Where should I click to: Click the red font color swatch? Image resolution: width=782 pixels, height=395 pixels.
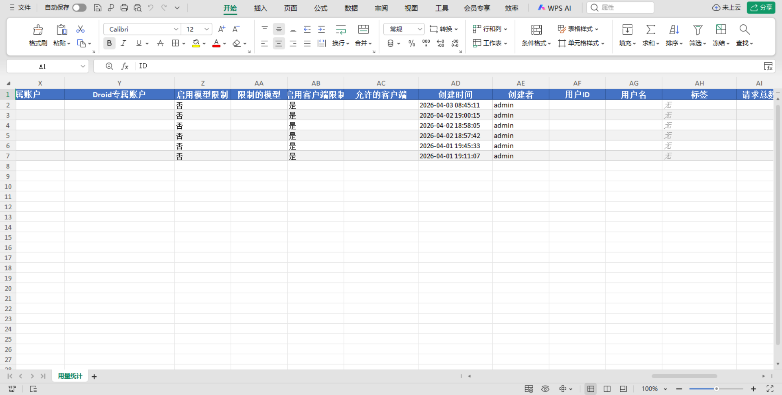[216, 43]
